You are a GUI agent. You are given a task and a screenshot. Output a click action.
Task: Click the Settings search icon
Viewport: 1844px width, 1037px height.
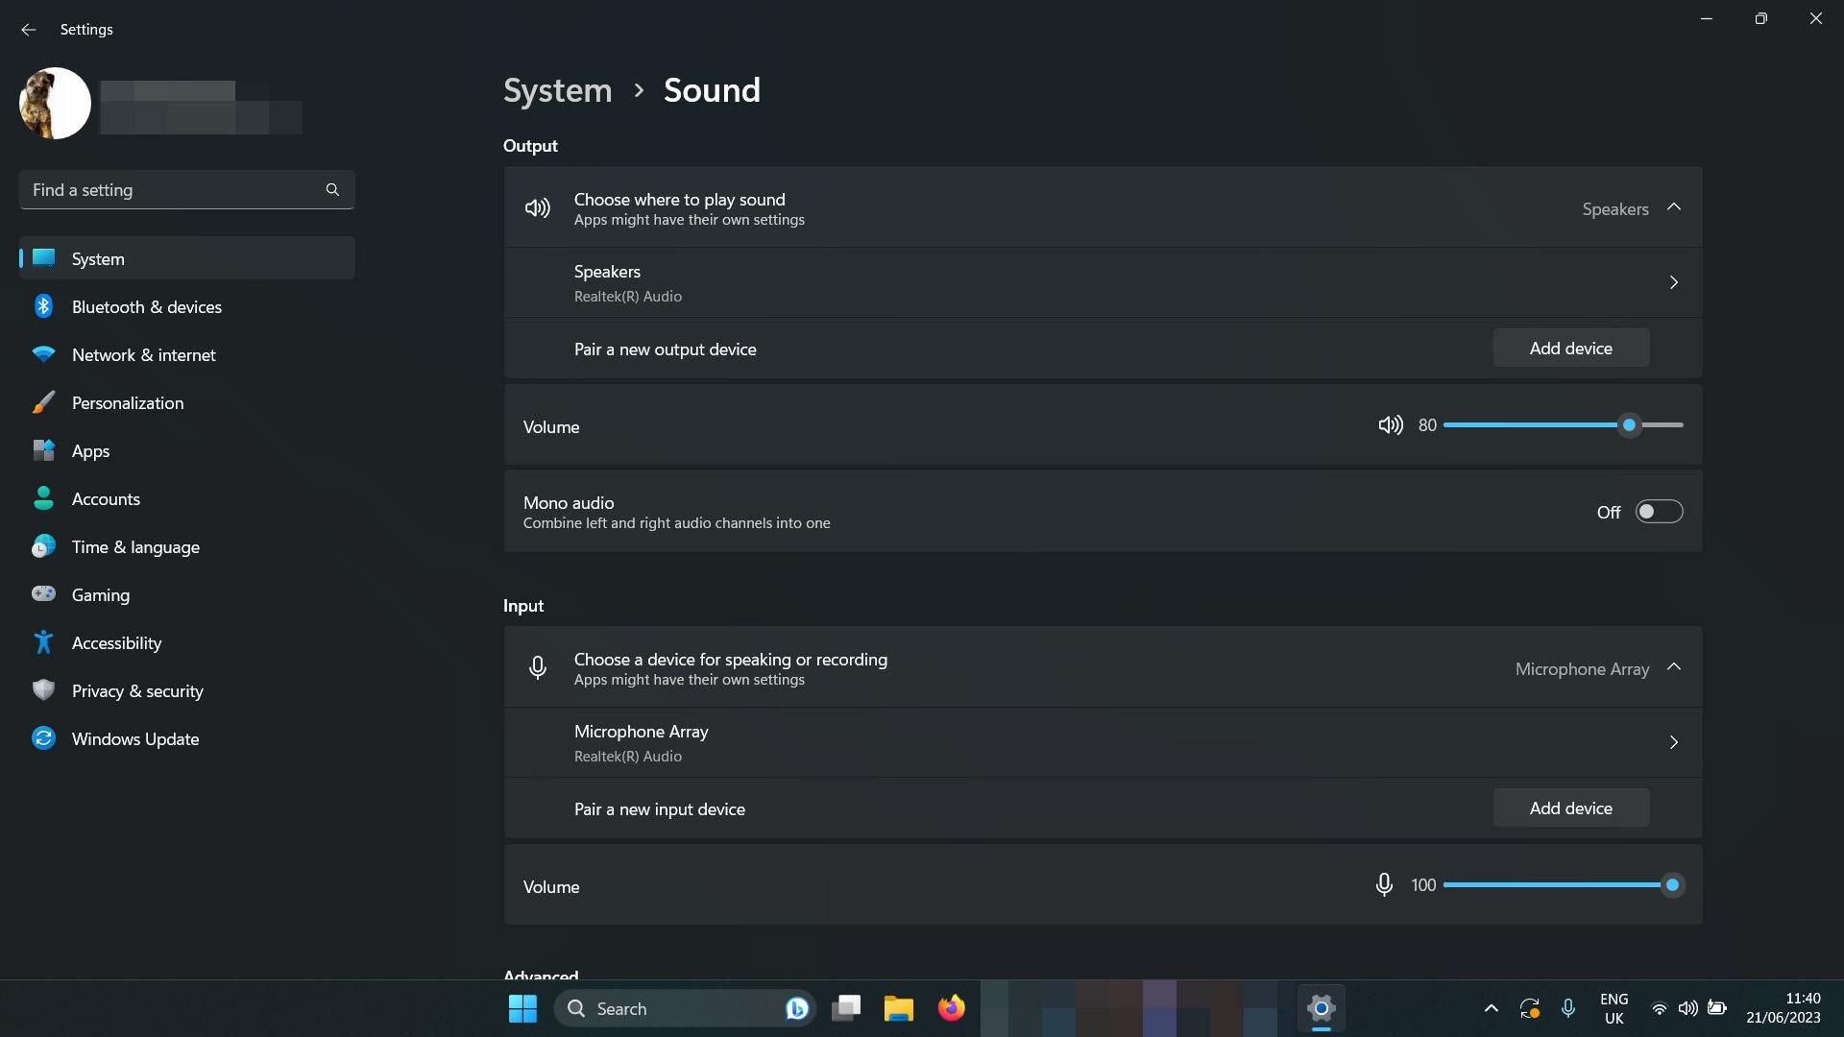click(331, 188)
